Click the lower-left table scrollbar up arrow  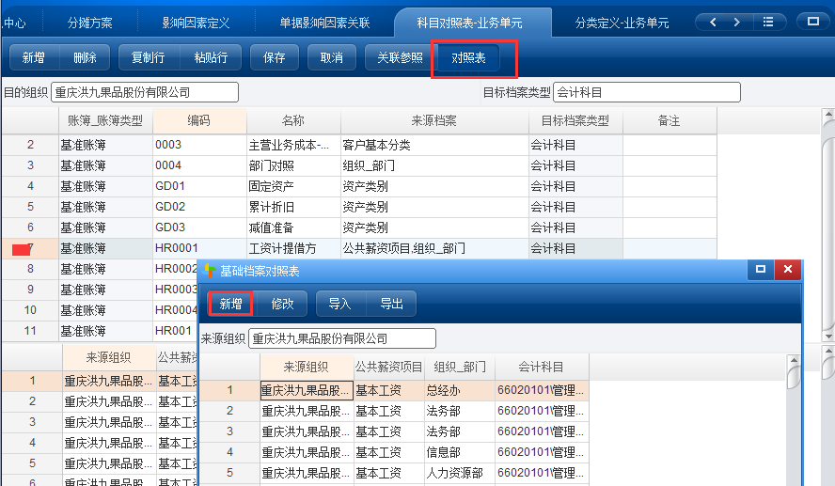(828, 351)
